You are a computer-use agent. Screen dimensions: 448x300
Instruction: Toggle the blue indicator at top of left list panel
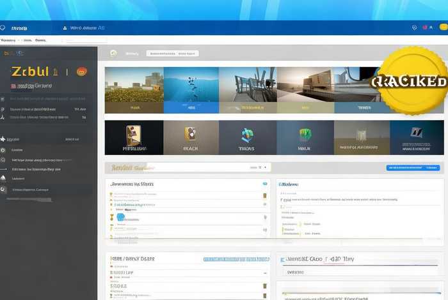264,184
